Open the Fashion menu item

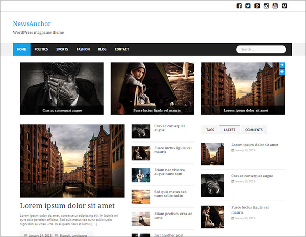(83, 49)
